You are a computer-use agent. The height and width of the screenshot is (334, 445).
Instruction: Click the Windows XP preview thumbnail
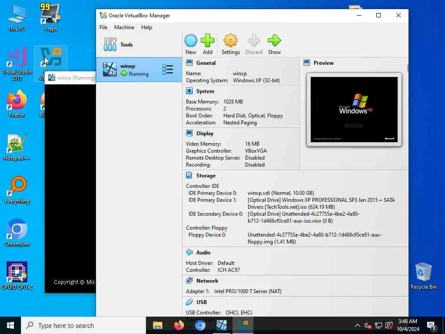click(354, 109)
